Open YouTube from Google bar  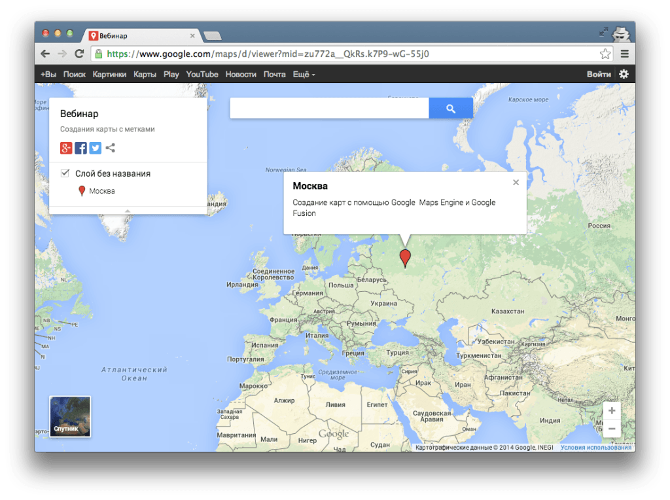tap(202, 75)
